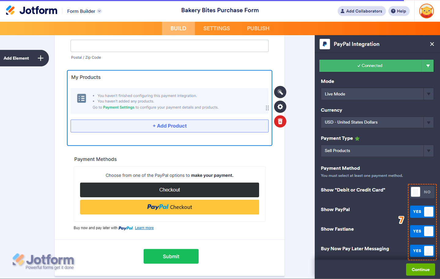Open the user avatar profile menu
Image resolution: width=440 pixels, height=279 pixels.
(x=427, y=11)
